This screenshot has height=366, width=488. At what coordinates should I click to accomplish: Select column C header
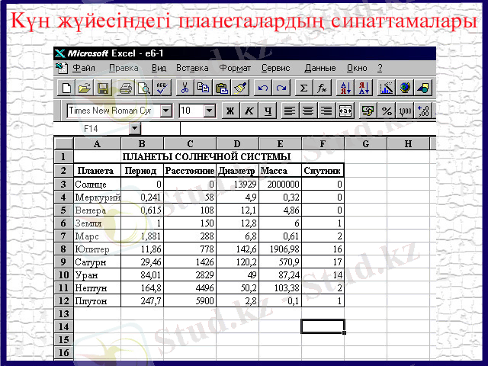point(190,143)
